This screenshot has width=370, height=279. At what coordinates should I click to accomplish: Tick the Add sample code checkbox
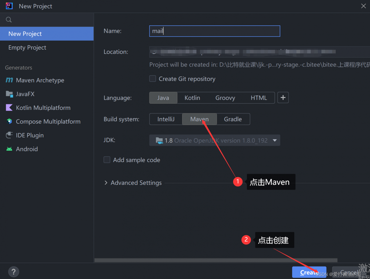point(107,160)
